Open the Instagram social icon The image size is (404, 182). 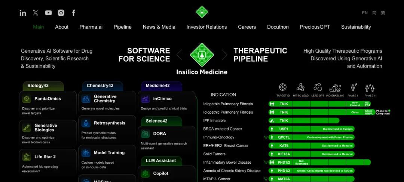(x=61, y=13)
